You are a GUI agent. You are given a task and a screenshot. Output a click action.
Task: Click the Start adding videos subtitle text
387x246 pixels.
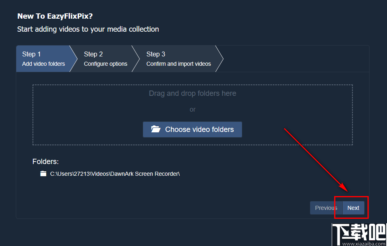point(88,29)
